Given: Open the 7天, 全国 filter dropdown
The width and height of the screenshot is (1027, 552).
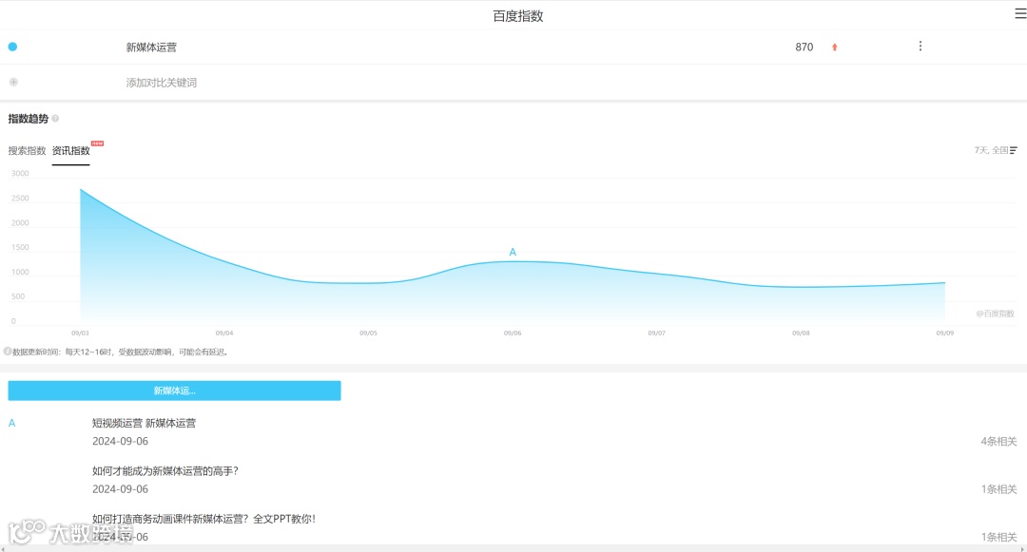Looking at the screenshot, I should 996,150.
